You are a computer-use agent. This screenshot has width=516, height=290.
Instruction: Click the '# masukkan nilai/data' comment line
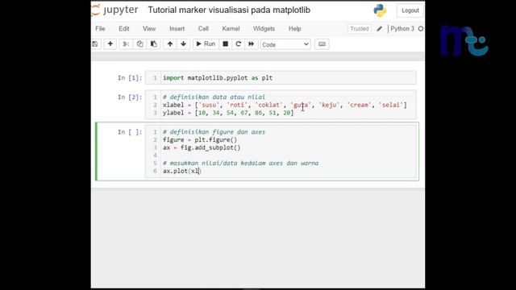pyautogui.click(x=240, y=163)
